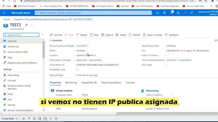Open the notifications bell
The width and height of the screenshot is (218, 122).
(171, 13)
